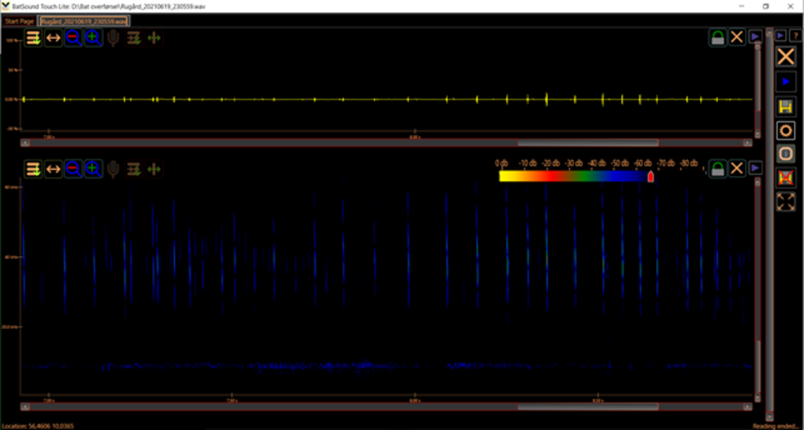Select the Rugård wav file tab

click(x=84, y=21)
